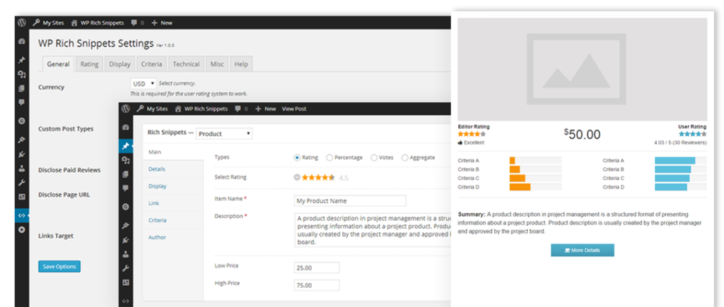Select Display tab in Rich Snippets side panel
Viewport: 724px width, 307px height.
tap(173, 186)
